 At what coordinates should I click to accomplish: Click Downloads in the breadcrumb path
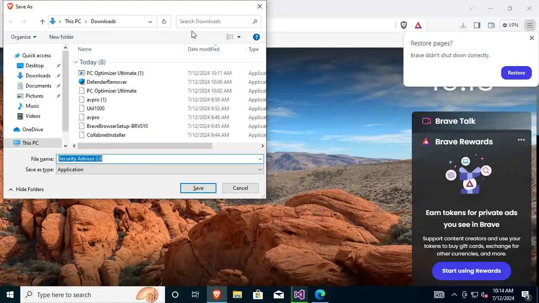(103, 21)
